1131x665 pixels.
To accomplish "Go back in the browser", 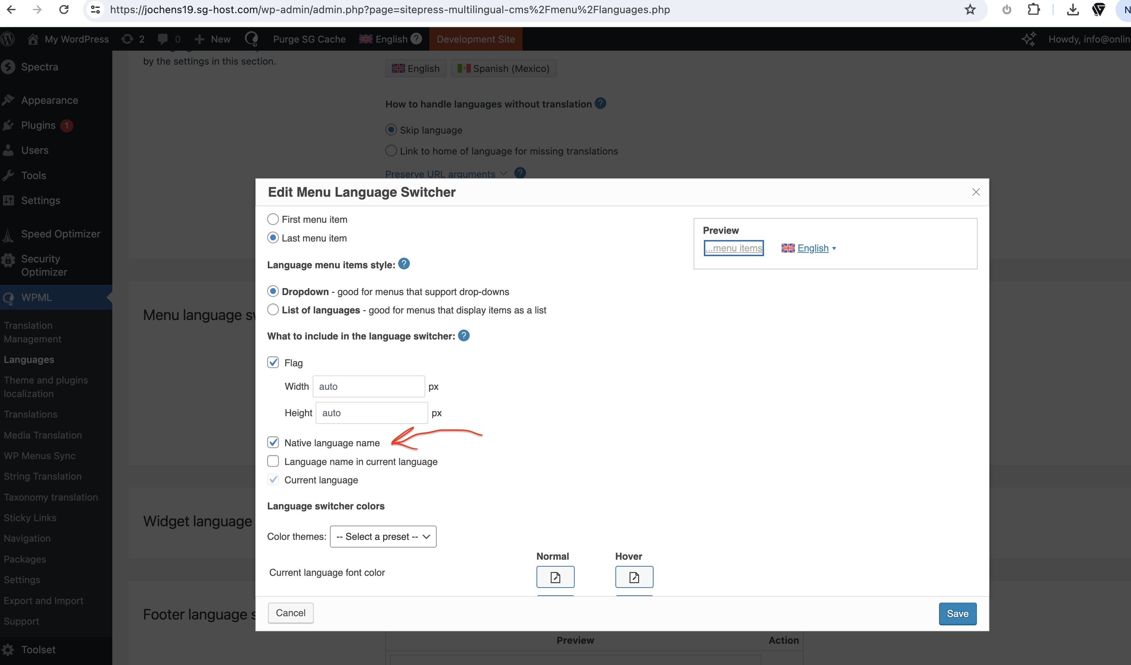I will coord(11,10).
